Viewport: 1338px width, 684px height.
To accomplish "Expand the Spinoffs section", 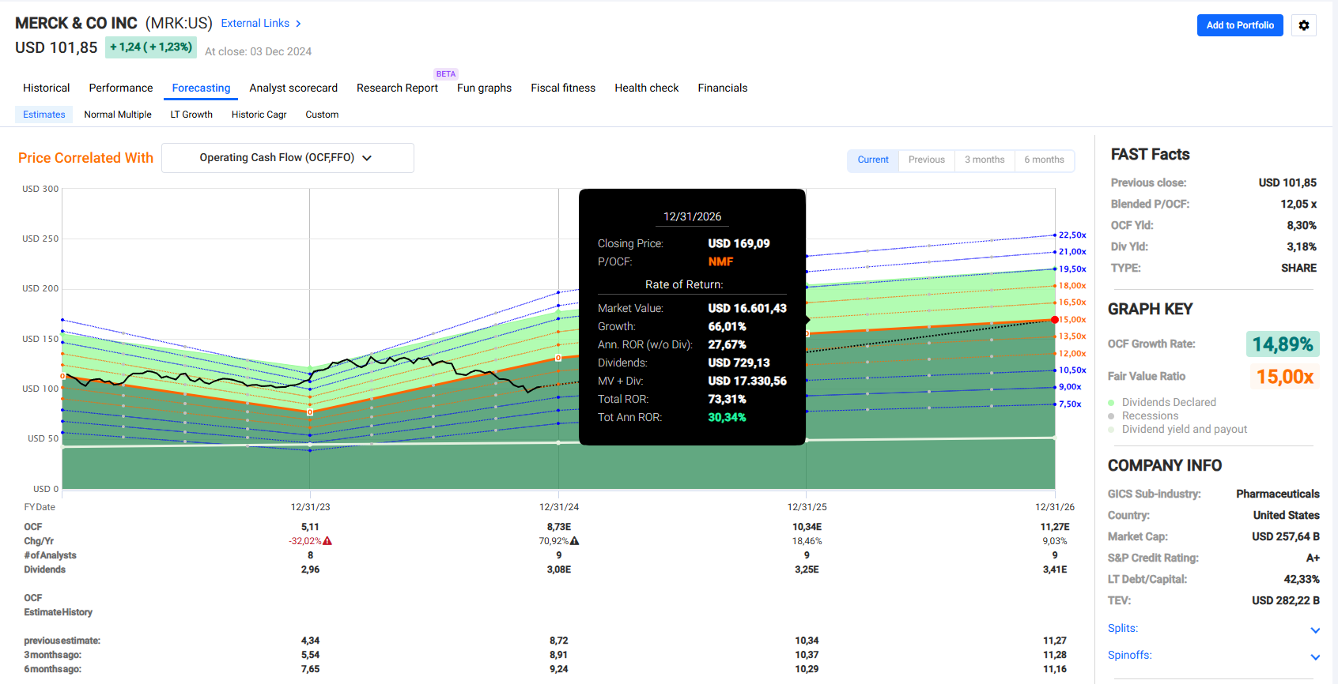I will (x=1314, y=656).
